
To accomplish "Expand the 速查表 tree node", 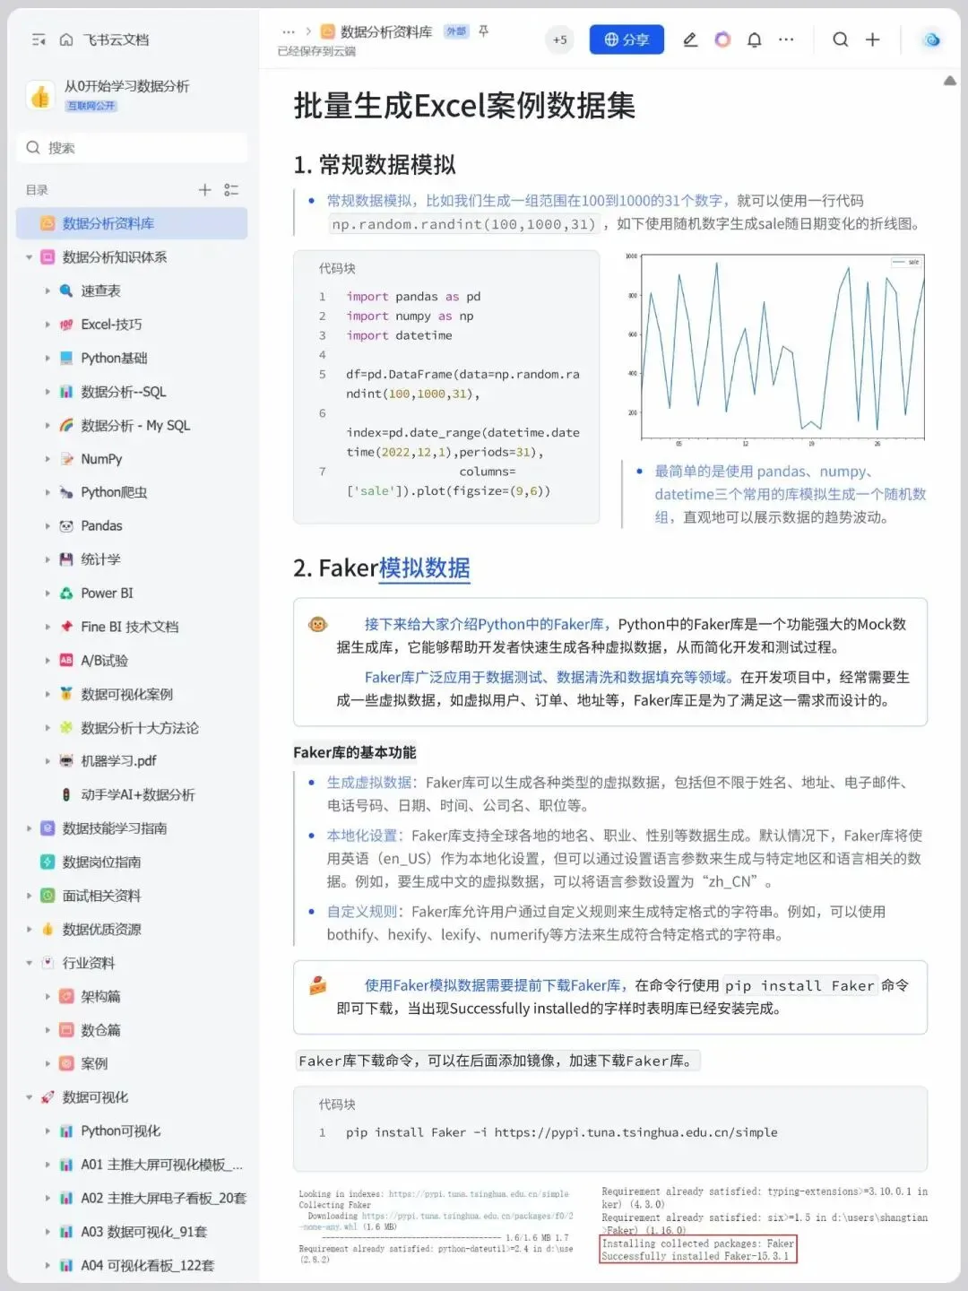I will pyautogui.click(x=48, y=291).
